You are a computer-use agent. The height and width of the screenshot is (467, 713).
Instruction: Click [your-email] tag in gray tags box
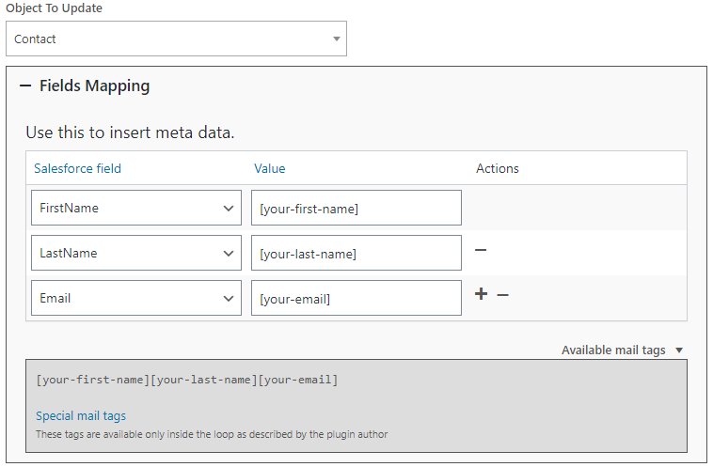(298, 381)
